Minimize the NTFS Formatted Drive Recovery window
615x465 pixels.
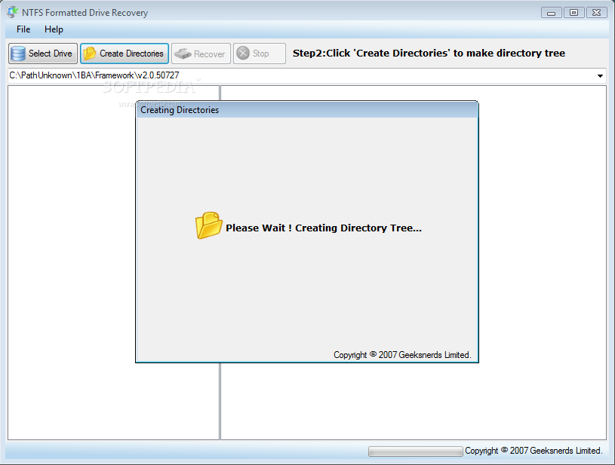point(551,13)
